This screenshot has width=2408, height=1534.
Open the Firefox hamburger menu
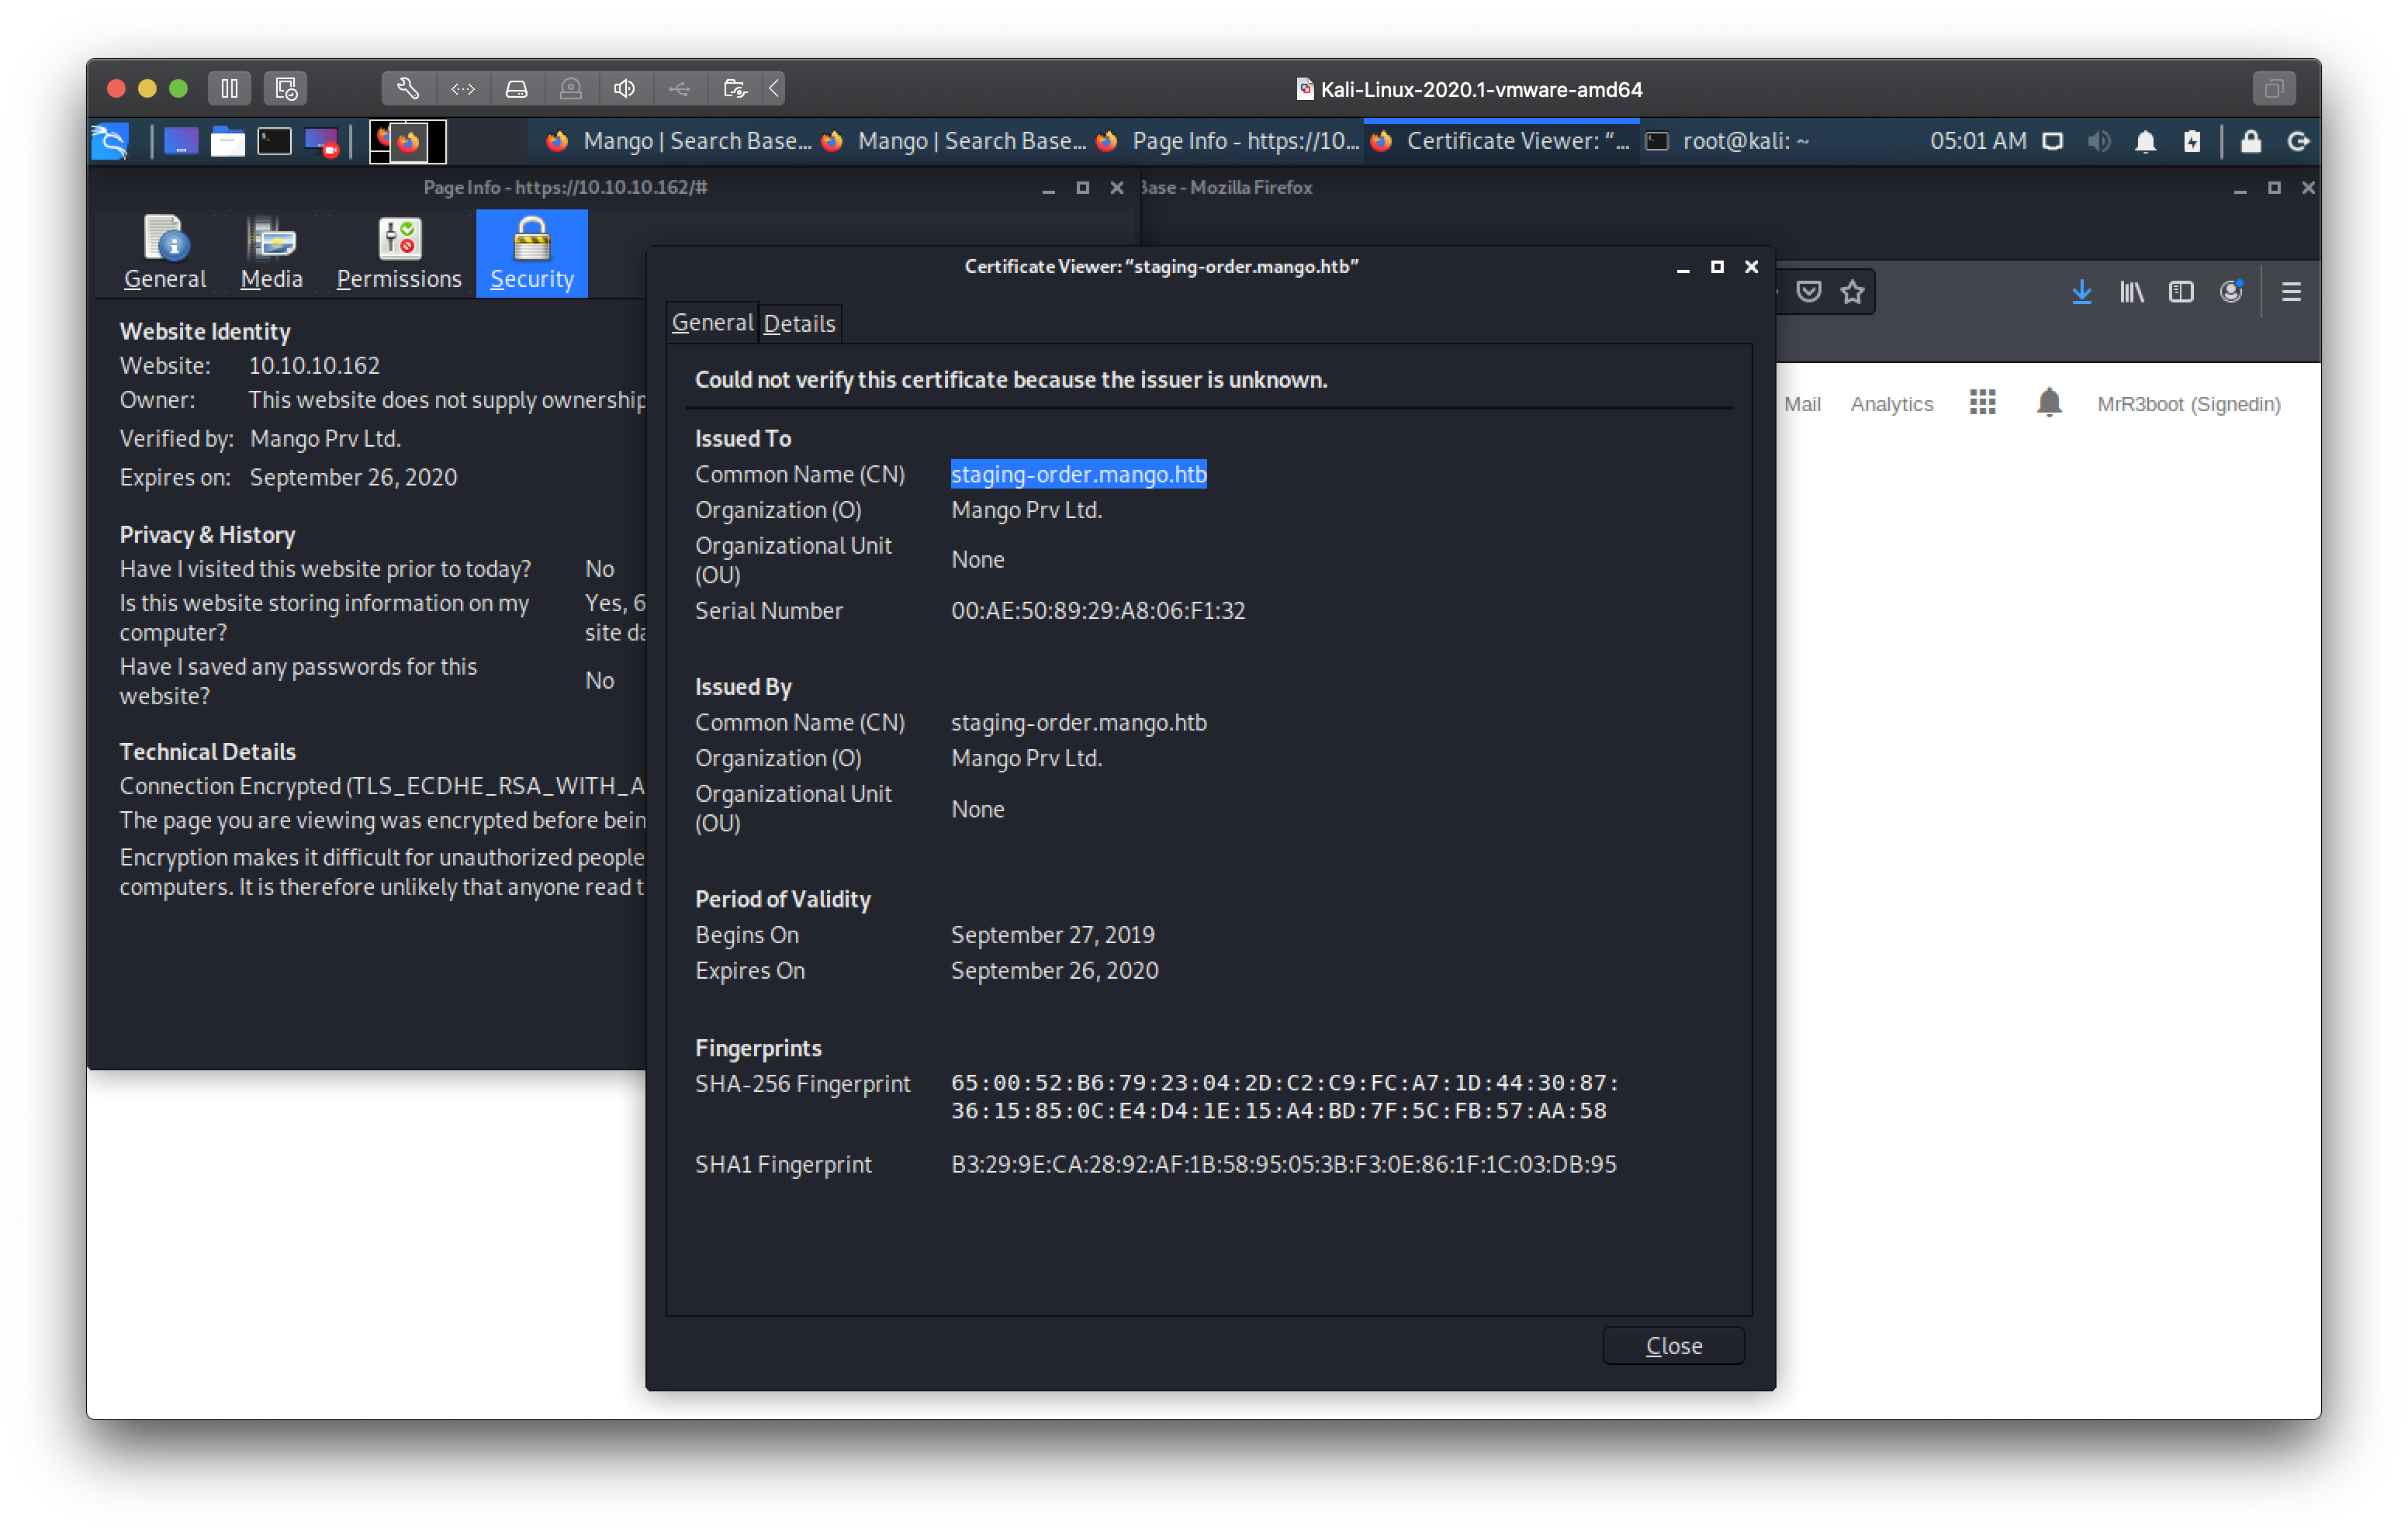click(x=2290, y=292)
